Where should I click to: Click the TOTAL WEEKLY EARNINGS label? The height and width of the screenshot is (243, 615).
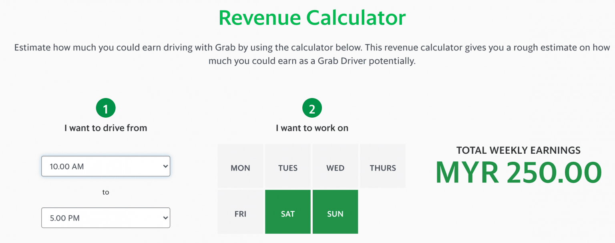(x=519, y=151)
